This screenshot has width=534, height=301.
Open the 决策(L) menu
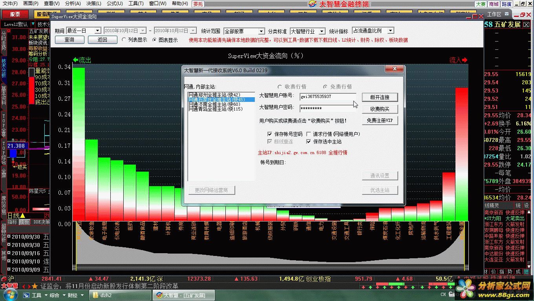coord(94,4)
